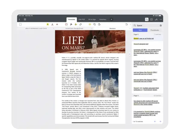Switch to the Annotate tab
The image size is (180, 138).
click(72, 19)
